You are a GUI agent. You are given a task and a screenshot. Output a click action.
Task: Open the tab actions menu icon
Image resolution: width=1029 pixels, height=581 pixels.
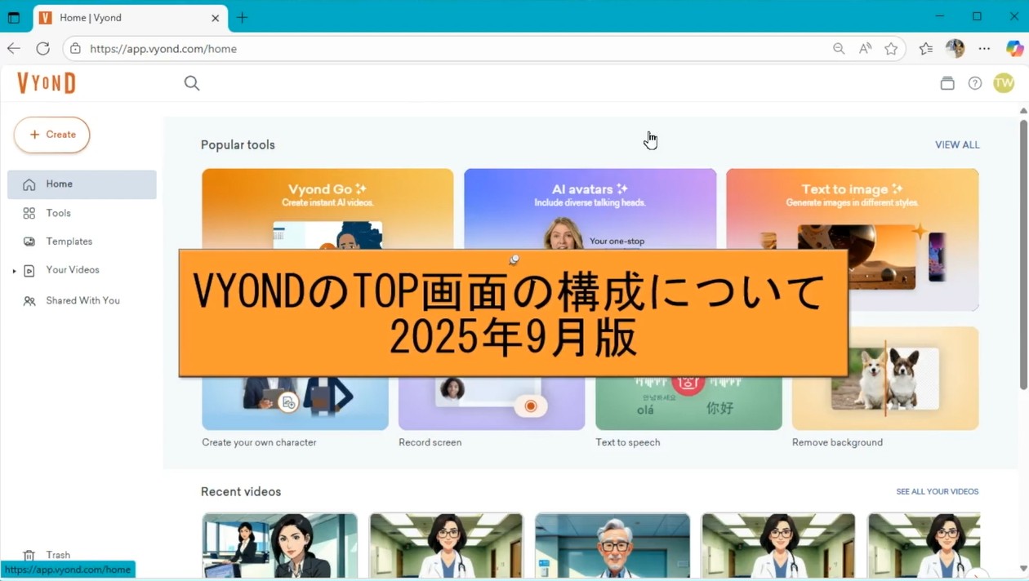[14, 17]
